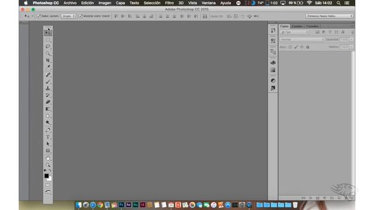374x210 pixels.
Task: Toggle Quick Mask mode
Action: (x=48, y=185)
